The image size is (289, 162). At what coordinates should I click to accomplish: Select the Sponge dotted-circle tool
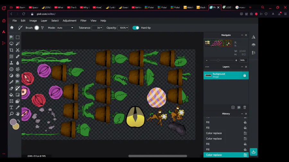click(x=18, y=76)
